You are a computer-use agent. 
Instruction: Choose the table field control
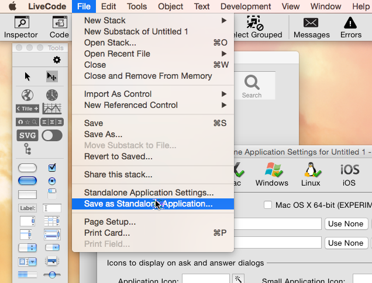pyautogui.click(x=52, y=221)
